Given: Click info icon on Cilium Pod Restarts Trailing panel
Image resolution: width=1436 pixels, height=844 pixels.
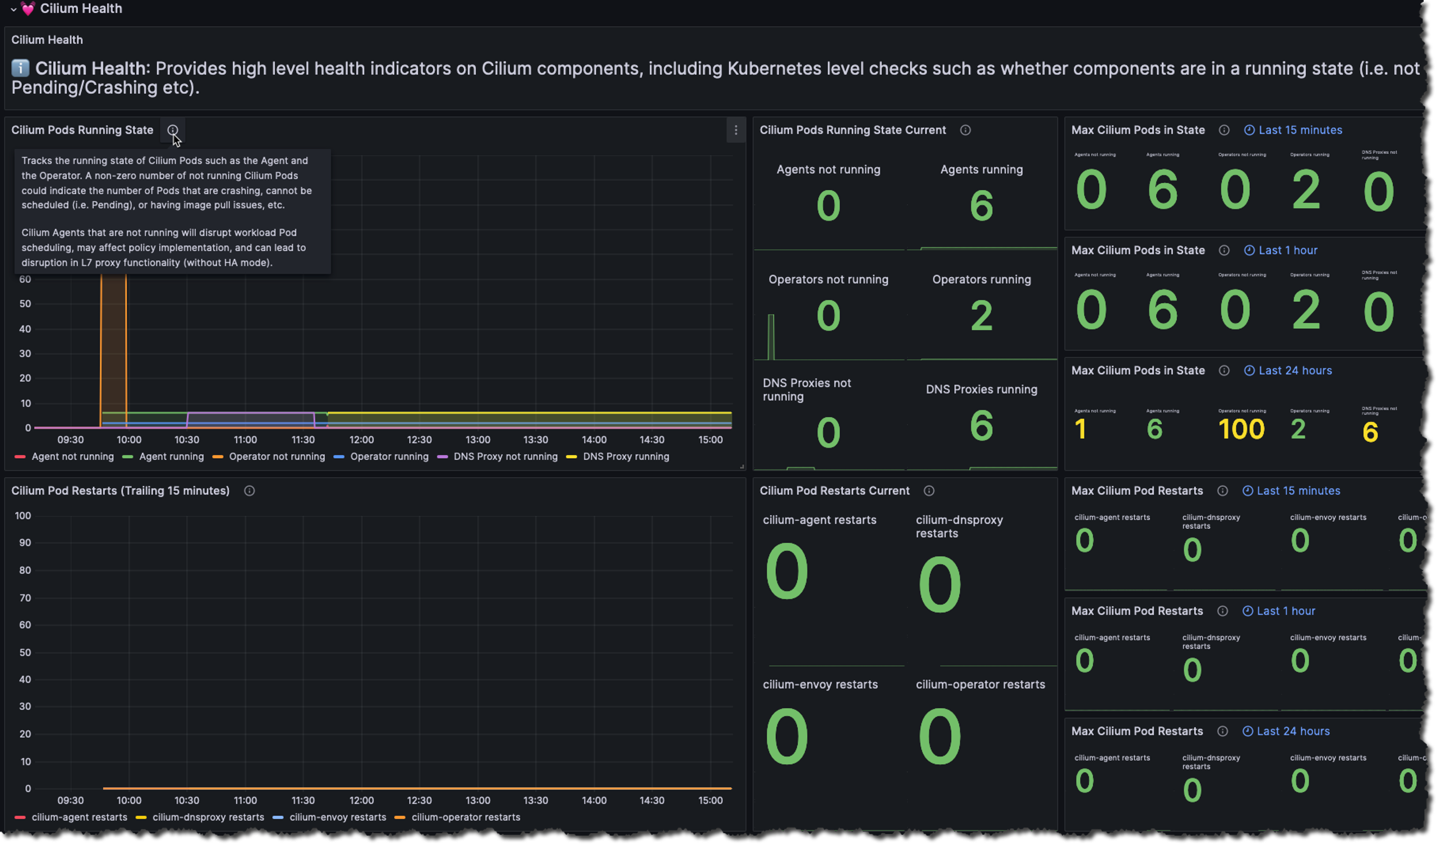Looking at the screenshot, I should tap(250, 491).
